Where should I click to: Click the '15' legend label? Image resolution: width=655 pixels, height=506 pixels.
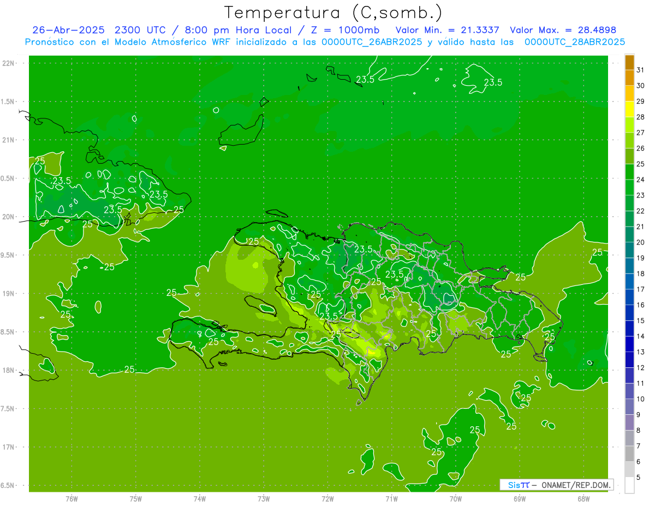coord(641,320)
